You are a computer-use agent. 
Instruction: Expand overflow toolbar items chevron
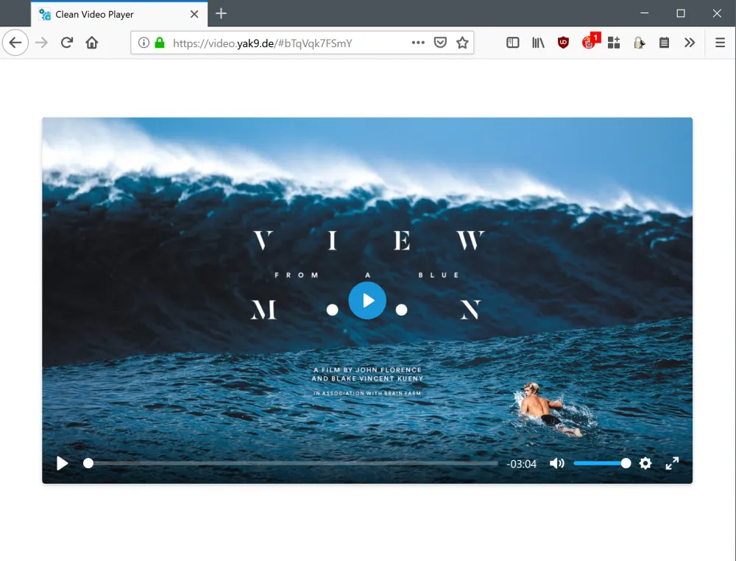point(689,43)
